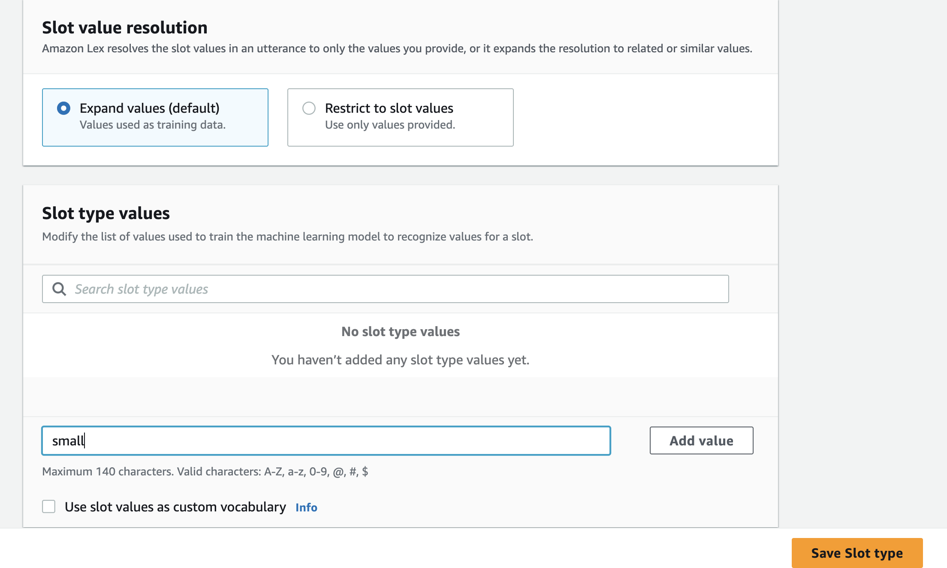
Task: Click the "No slot type values" empty message
Action: [400, 331]
